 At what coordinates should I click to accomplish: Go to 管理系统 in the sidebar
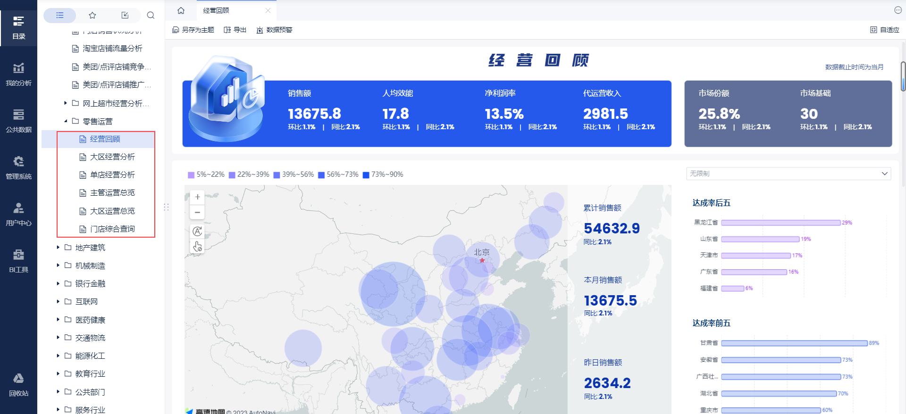(x=18, y=168)
